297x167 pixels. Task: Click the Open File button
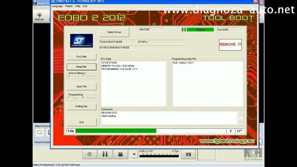pos(82,87)
